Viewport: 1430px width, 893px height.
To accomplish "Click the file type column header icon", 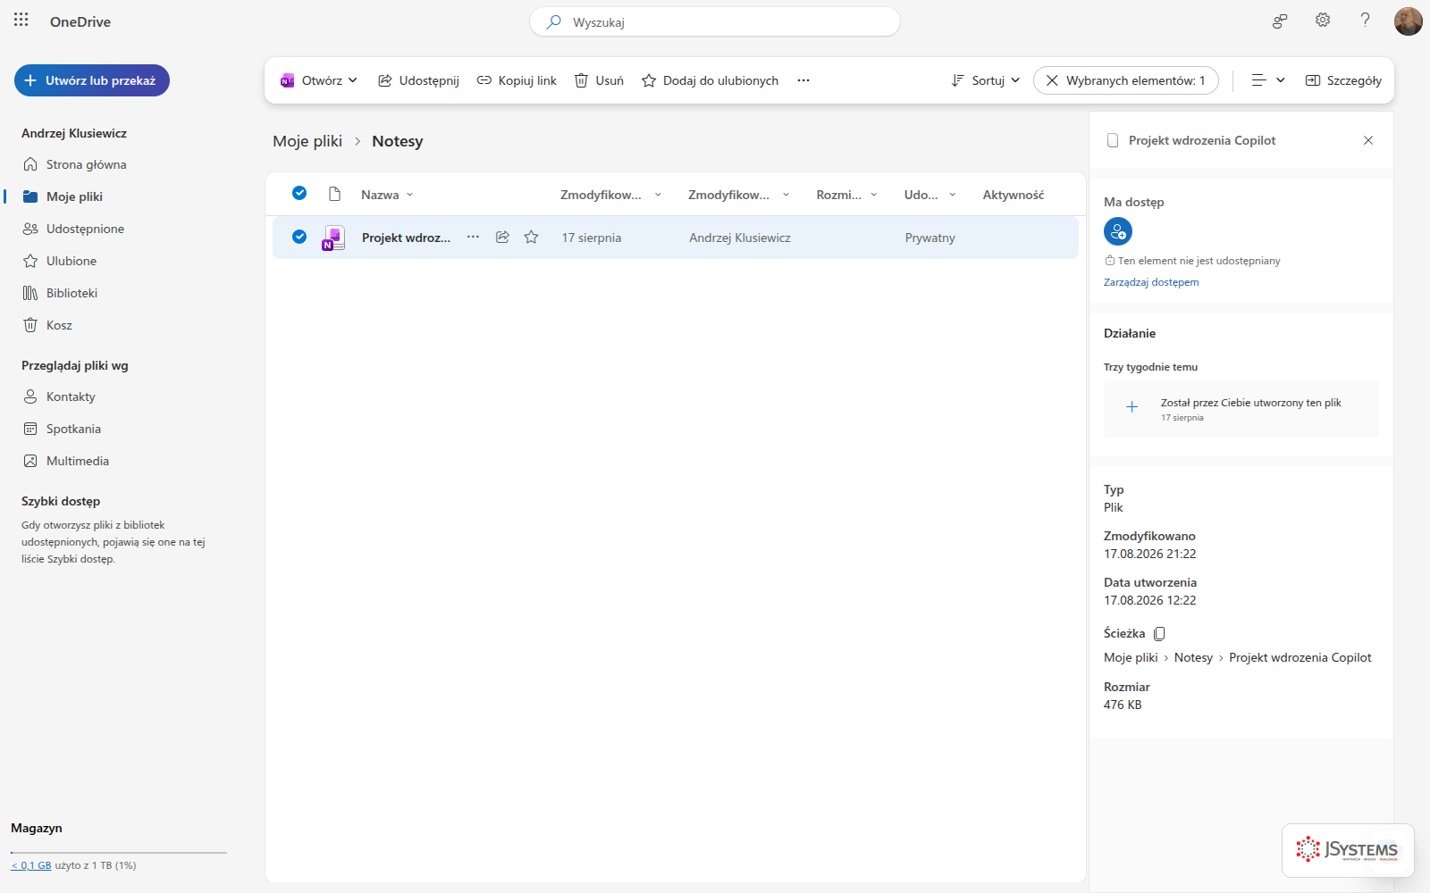I will [334, 194].
